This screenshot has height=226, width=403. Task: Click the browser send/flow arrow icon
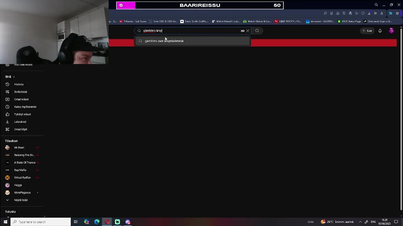click(x=357, y=13)
